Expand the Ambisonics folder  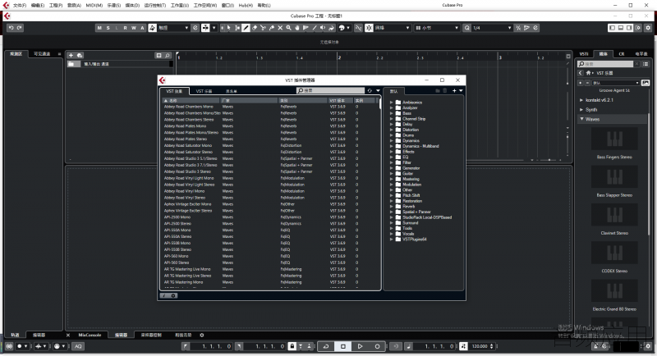point(392,103)
